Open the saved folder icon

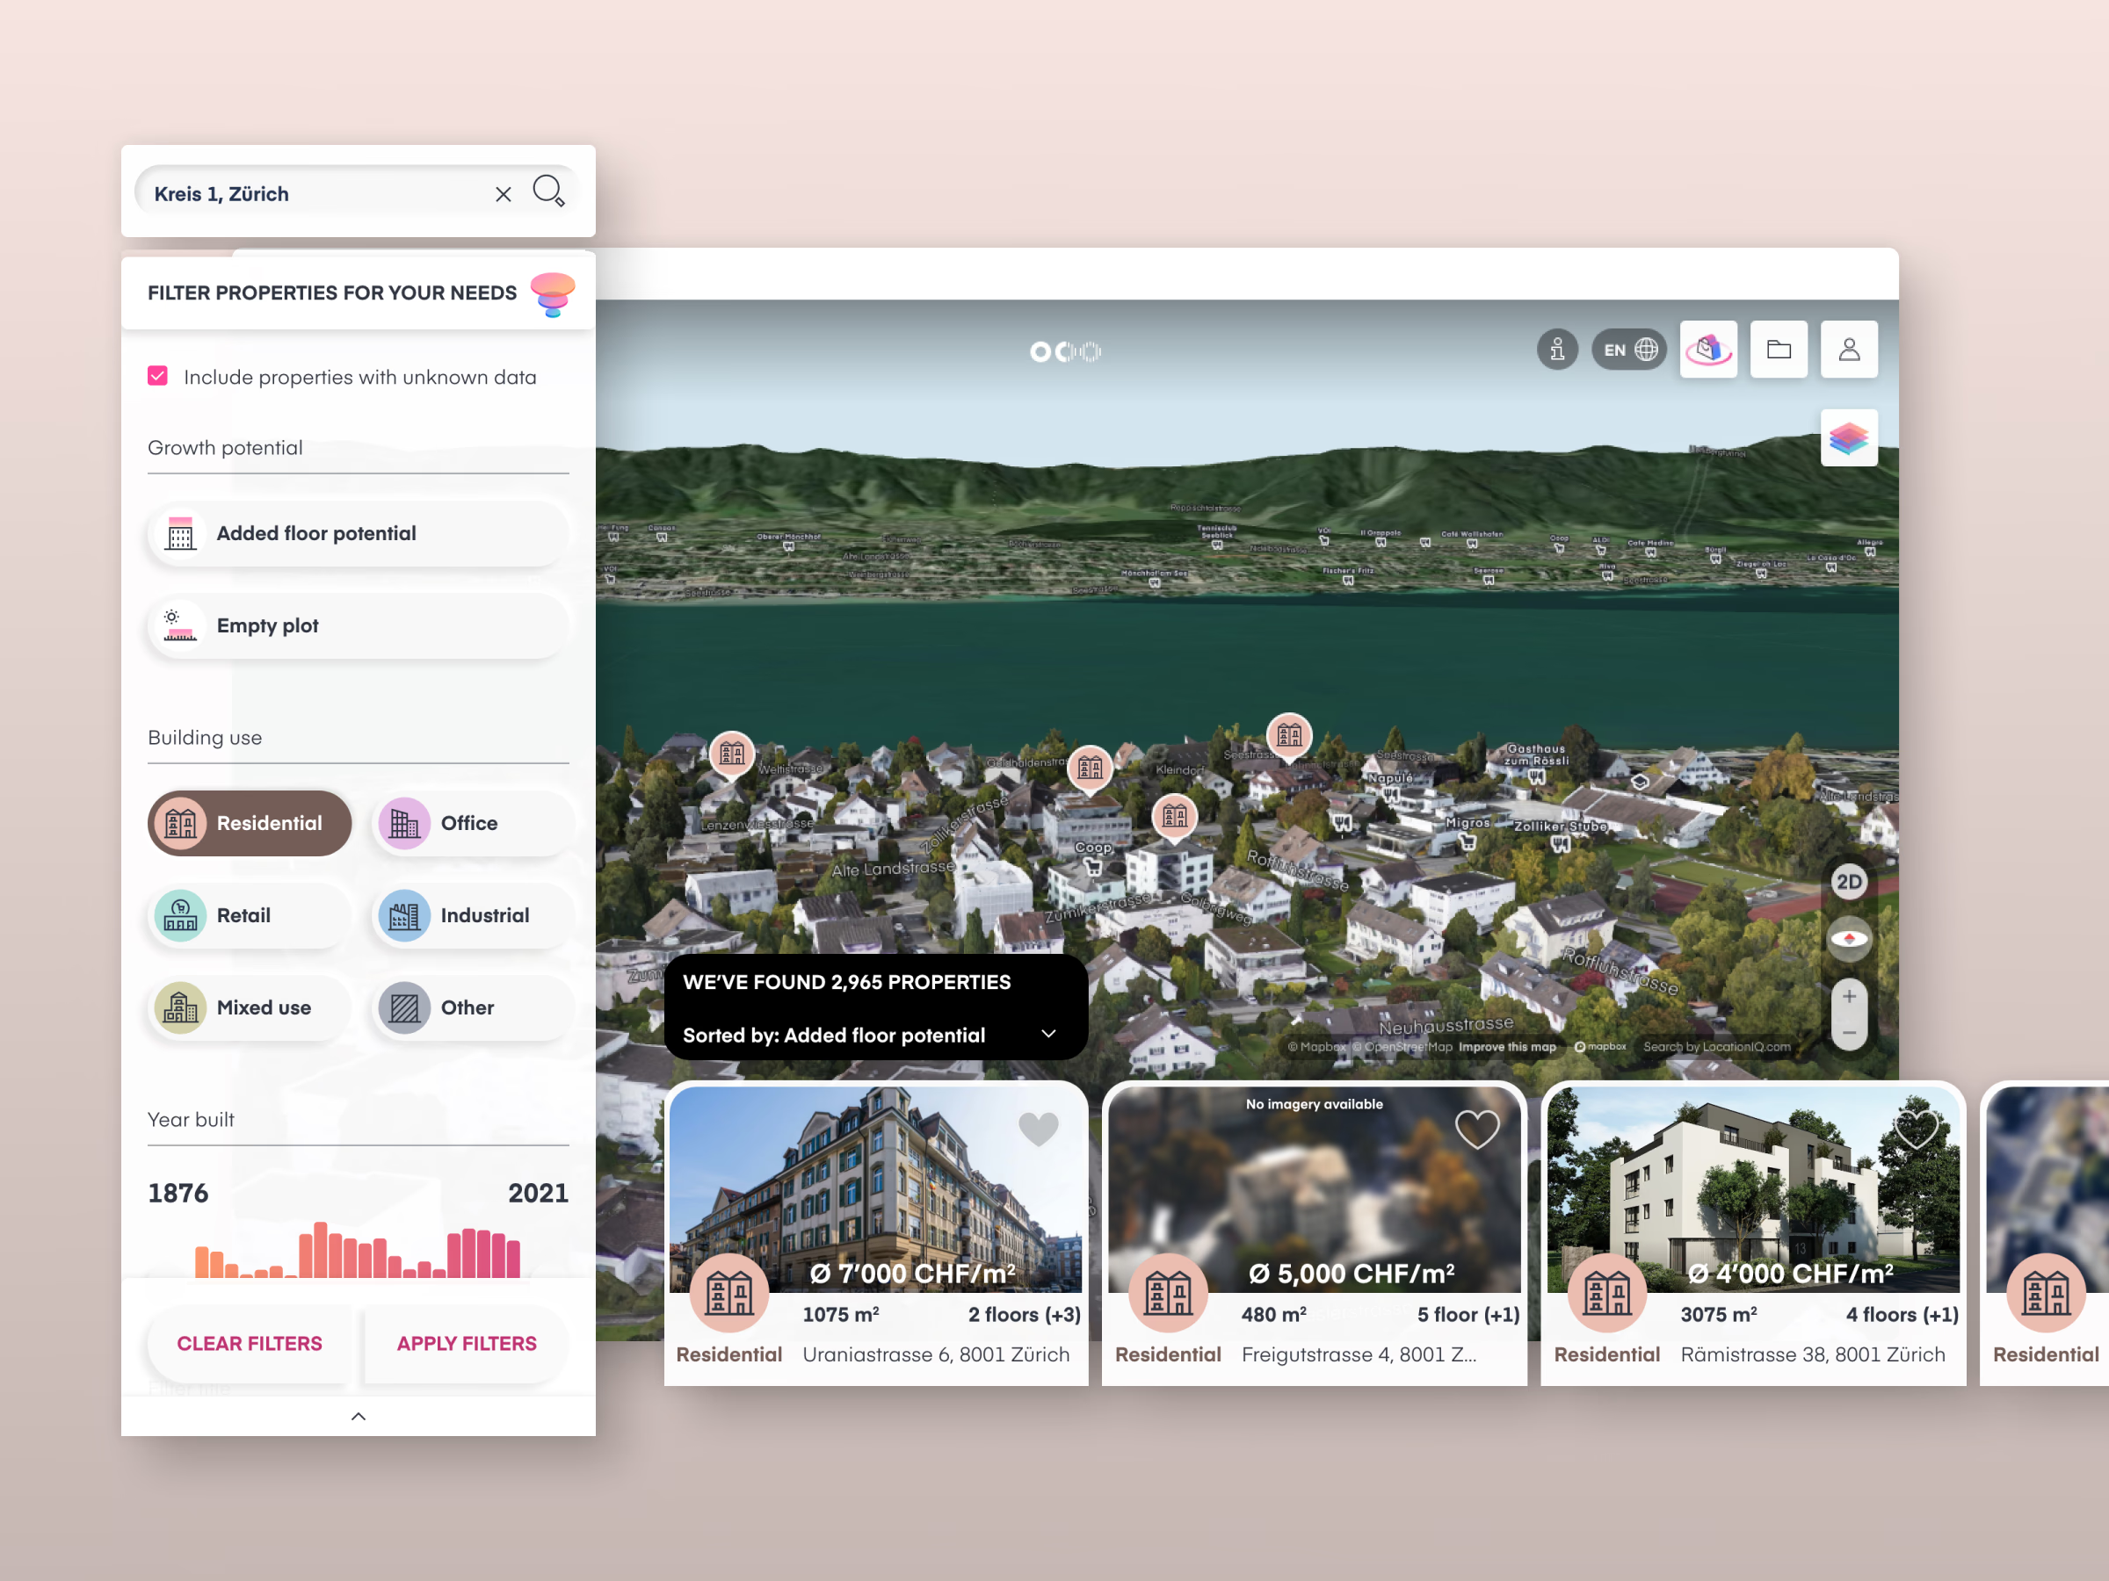tap(1779, 350)
